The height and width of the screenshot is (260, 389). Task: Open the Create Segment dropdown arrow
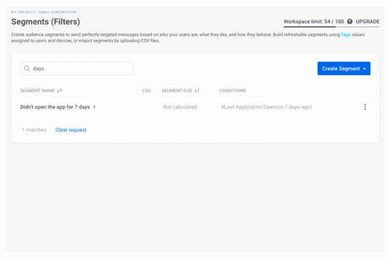(x=365, y=69)
